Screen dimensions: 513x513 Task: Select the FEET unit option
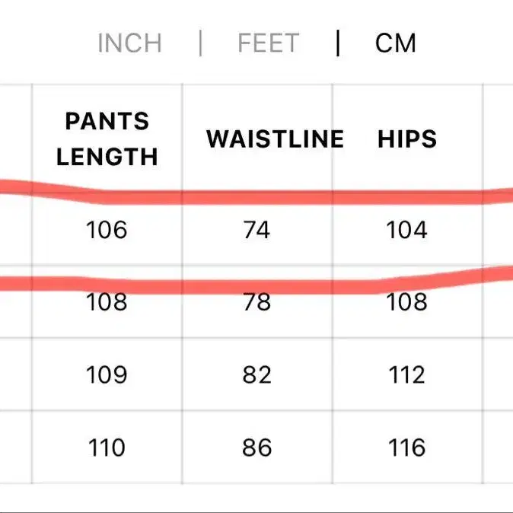coord(269,43)
